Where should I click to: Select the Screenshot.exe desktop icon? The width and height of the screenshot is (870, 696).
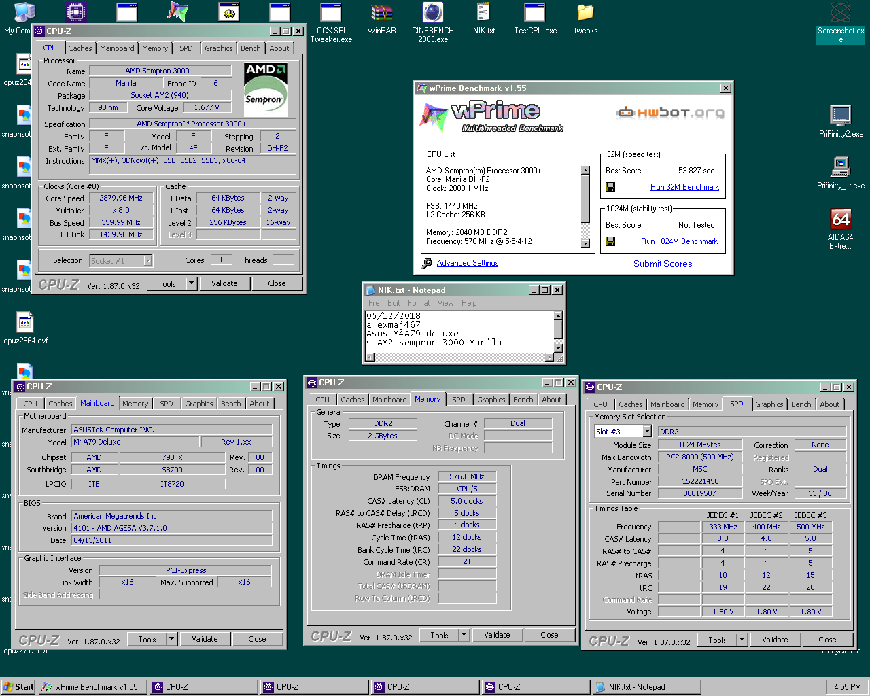(841, 22)
